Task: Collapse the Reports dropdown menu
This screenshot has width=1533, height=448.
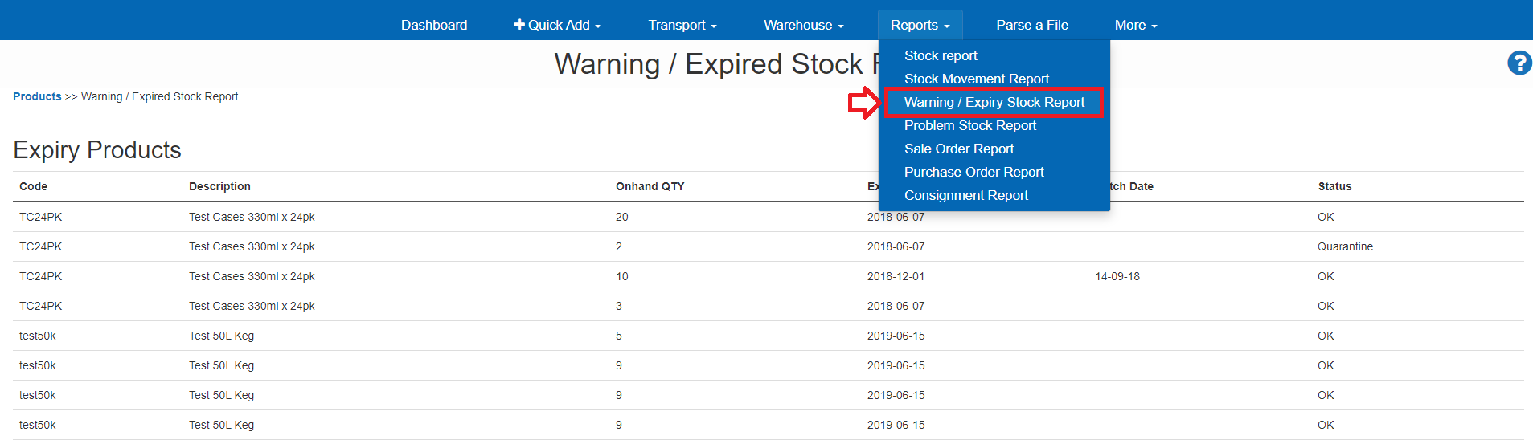Action: point(920,25)
